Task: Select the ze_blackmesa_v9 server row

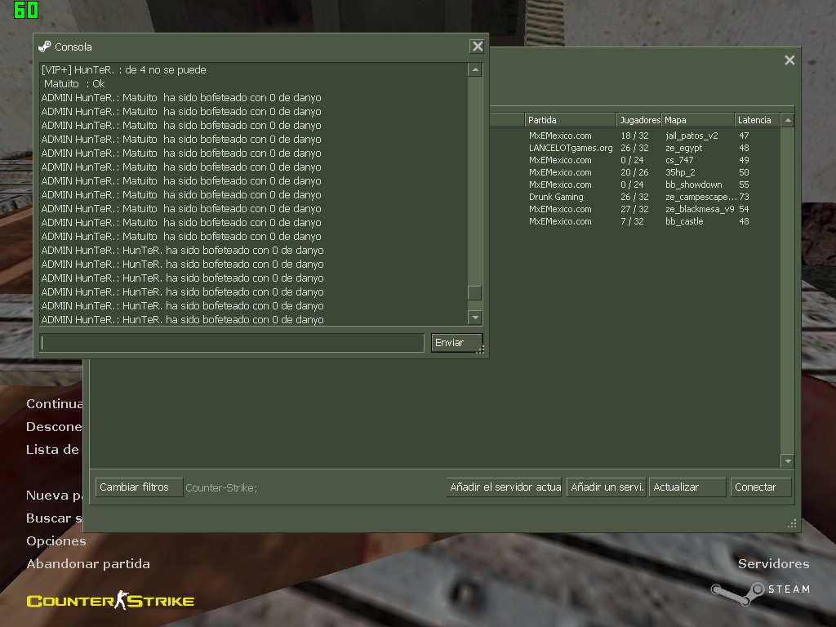Action: (634, 209)
